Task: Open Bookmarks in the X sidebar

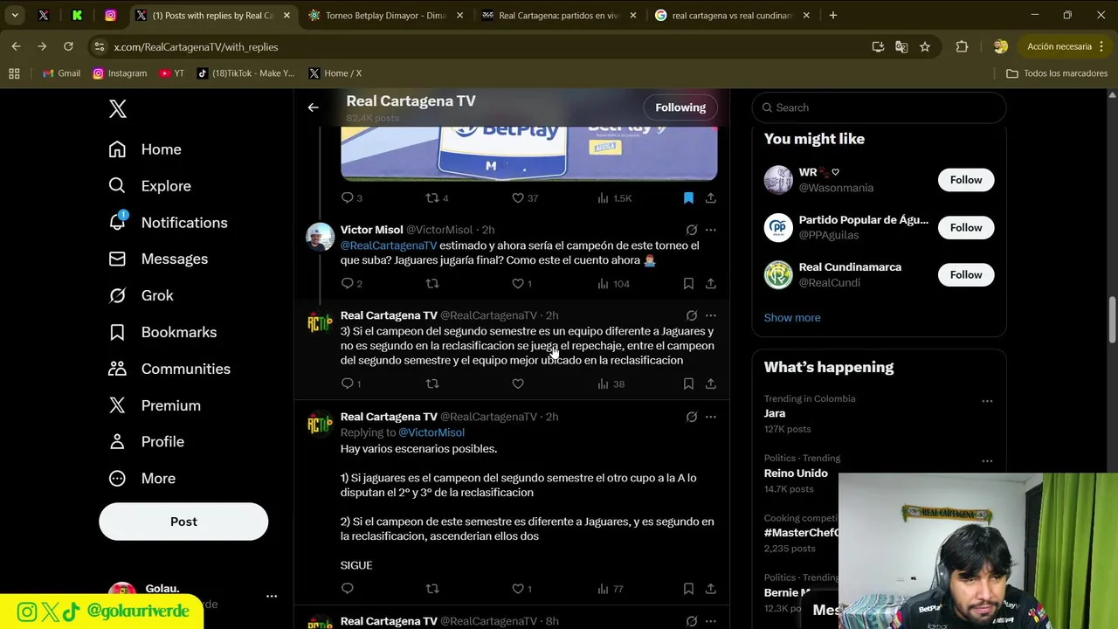Action: [162, 333]
